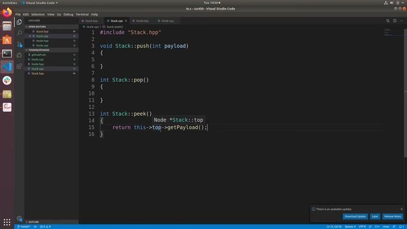Open the C++ language mode selector
This screenshot has width=407, height=229.
click(377, 226)
